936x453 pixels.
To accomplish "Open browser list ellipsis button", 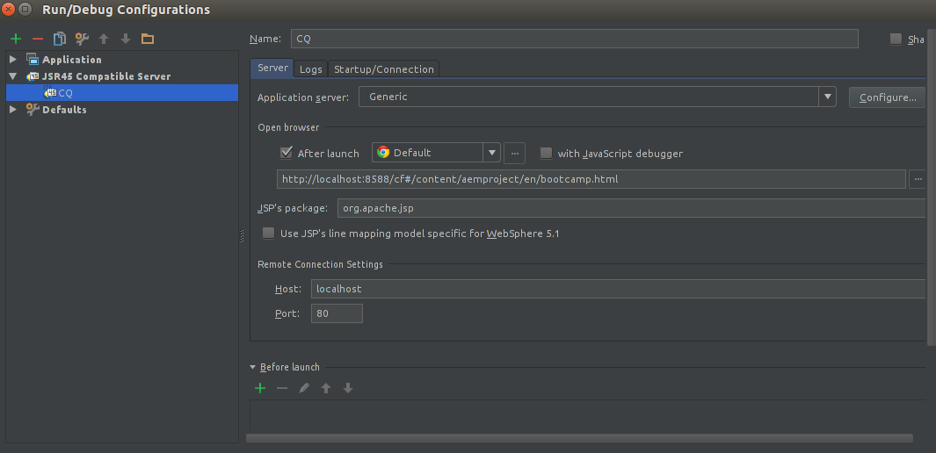I will point(514,153).
